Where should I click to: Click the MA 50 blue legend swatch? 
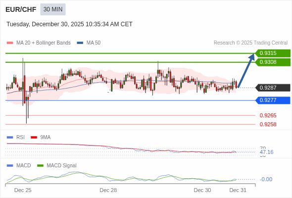(80, 43)
